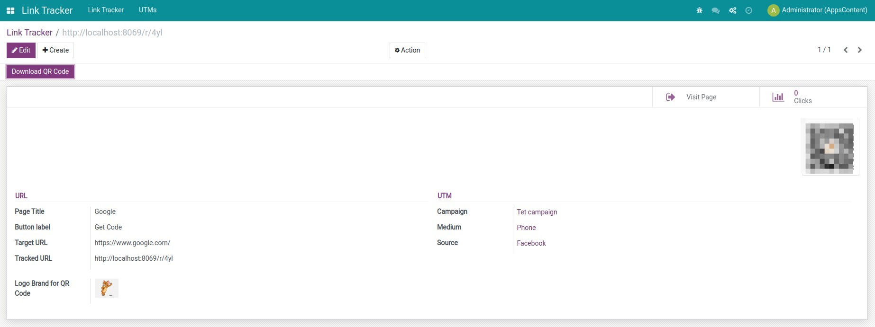Image resolution: width=875 pixels, height=327 pixels.
Task: Click the Visit Page arrow icon
Action: pos(670,97)
